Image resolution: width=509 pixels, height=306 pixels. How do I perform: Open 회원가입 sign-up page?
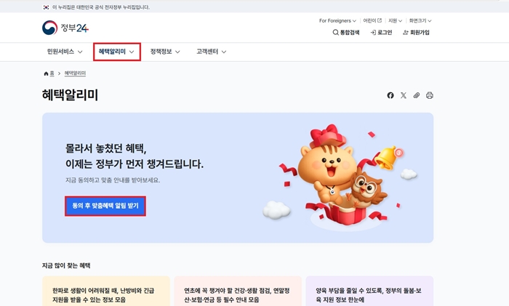416,33
